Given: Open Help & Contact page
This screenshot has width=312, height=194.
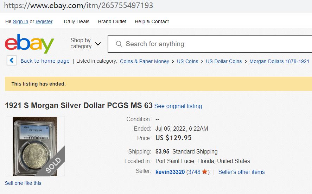Looking at the screenshot, I should coord(152,21).
